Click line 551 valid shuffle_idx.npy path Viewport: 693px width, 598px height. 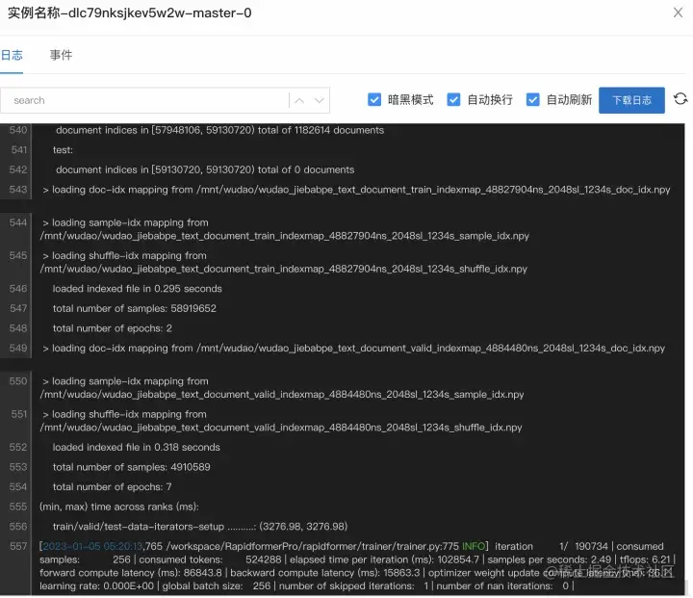click(x=281, y=428)
